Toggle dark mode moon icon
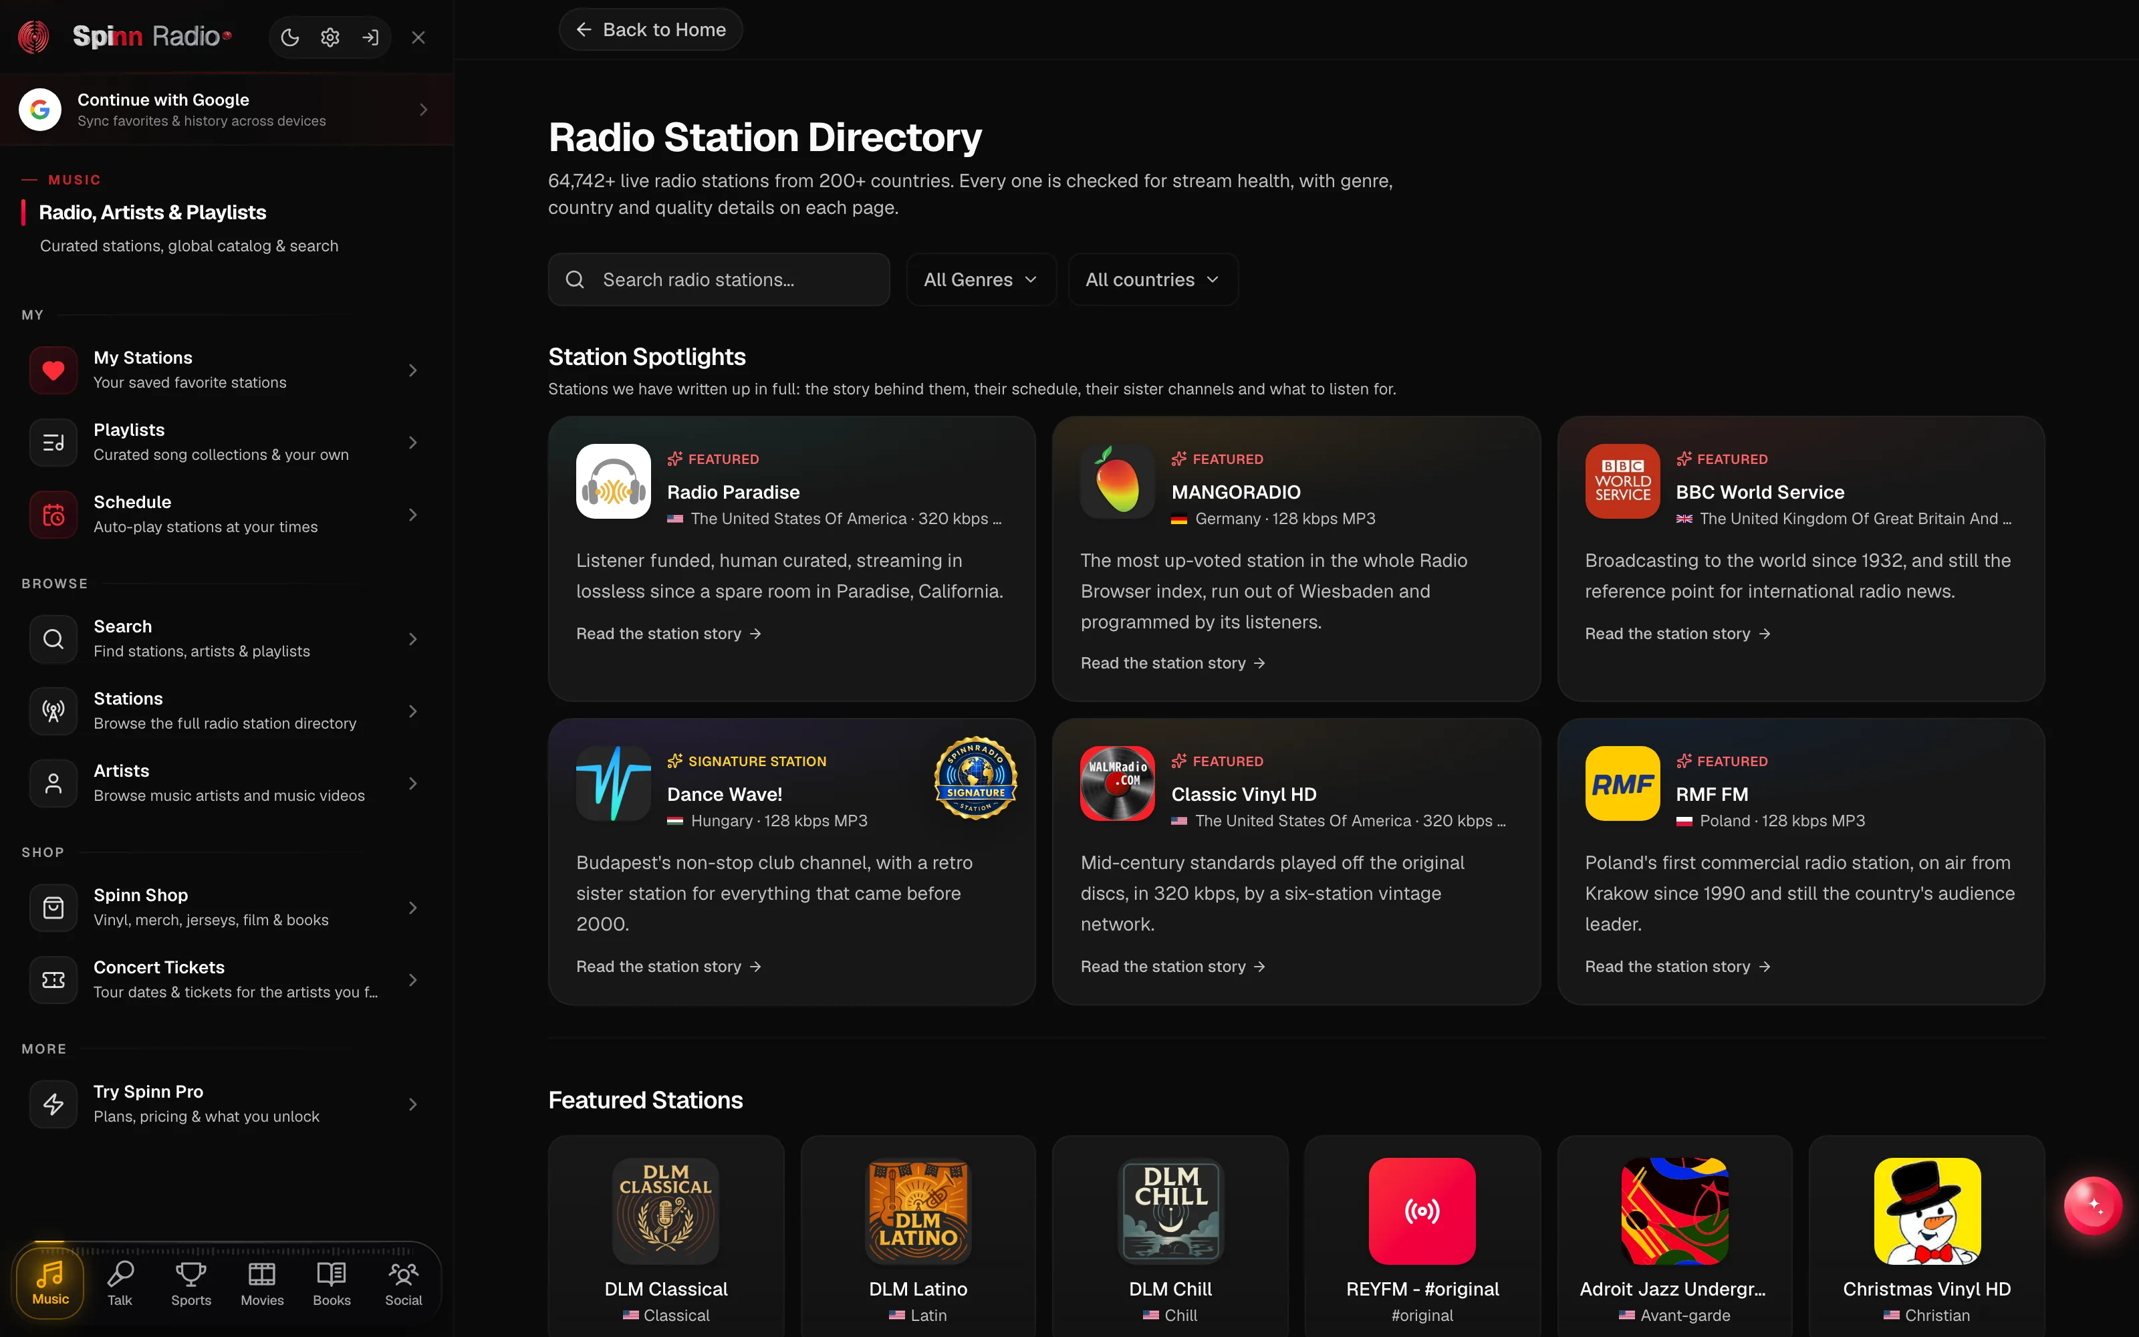 click(290, 37)
